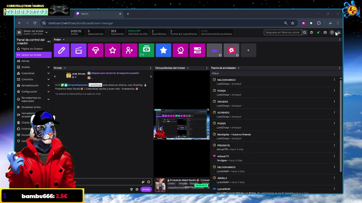Screen dimensions: 362x203
Task: Click Búsqueda en Panel de control field
Action: (x=283, y=32)
